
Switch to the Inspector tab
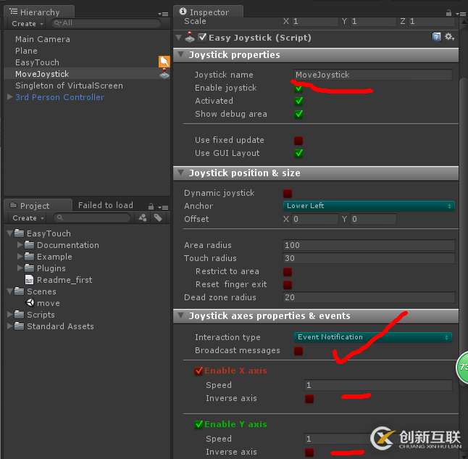(209, 12)
